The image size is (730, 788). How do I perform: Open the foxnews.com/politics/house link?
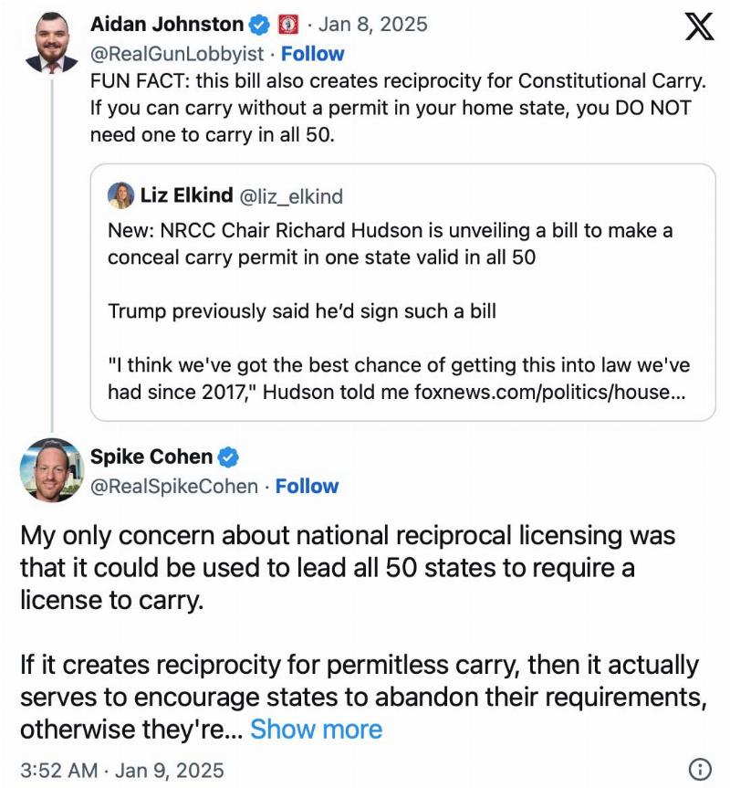549,392
